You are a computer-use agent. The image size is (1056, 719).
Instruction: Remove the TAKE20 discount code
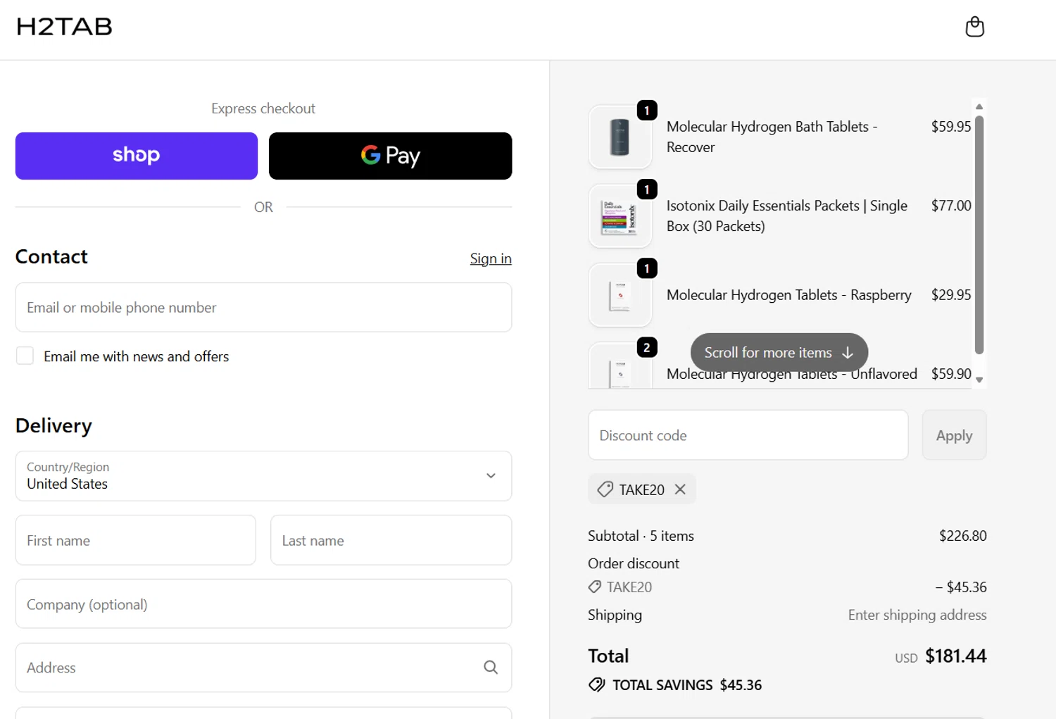(x=680, y=489)
